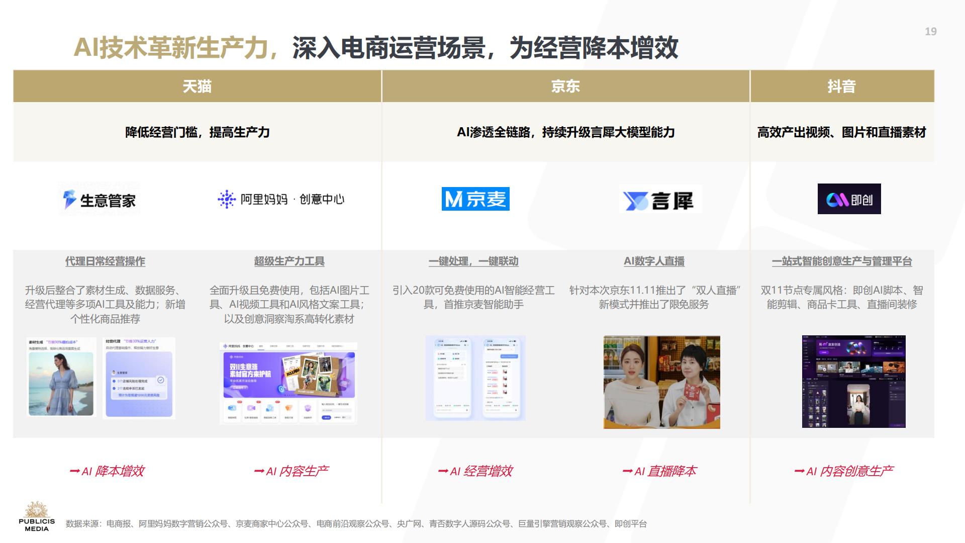Click the AI数字人直播 underlined heading
The image size is (965, 543).
[654, 261]
